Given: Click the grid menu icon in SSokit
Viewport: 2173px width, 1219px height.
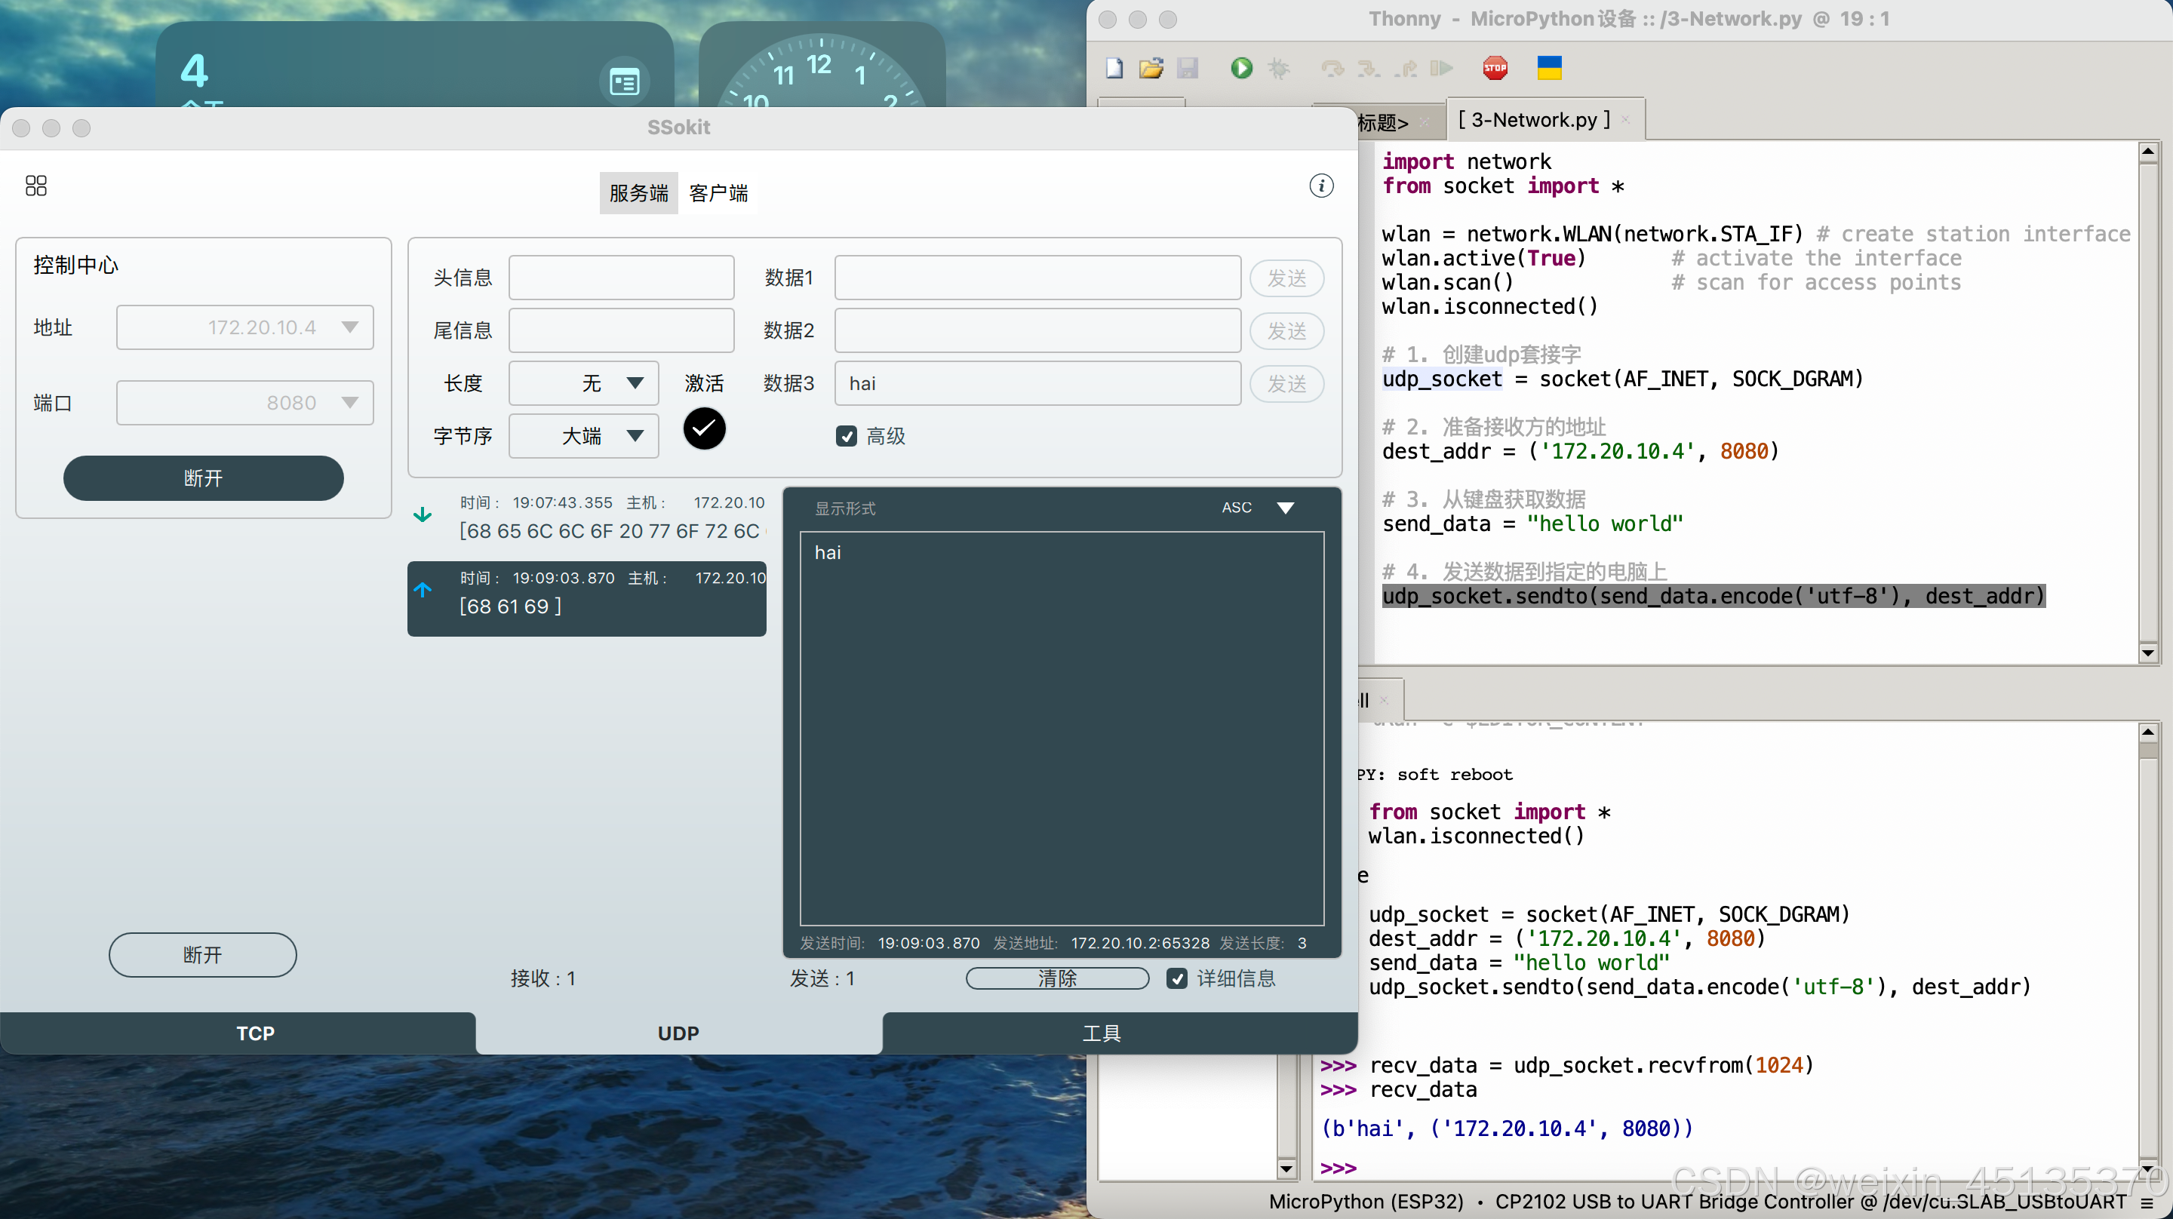Looking at the screenshot, I should pyautogui.click(x=35, y=186).
